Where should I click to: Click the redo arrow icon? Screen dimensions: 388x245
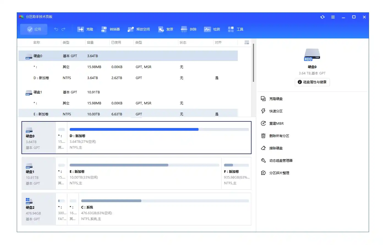click(64, 29)
